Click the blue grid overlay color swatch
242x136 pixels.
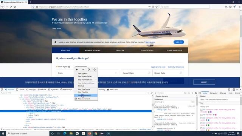tap(208, 120)
